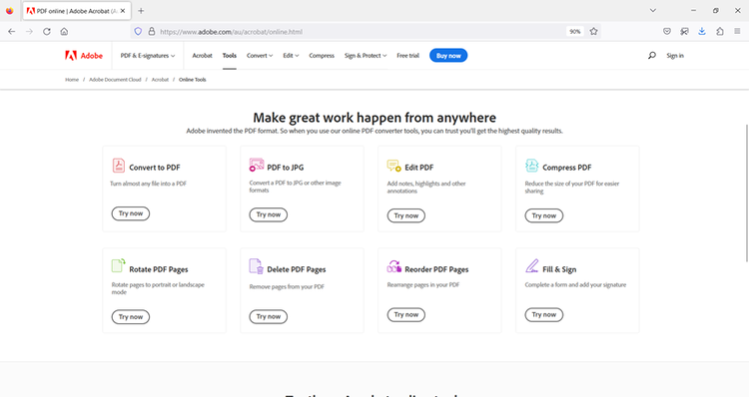Open the Free trial nav link

click(407, 55)
